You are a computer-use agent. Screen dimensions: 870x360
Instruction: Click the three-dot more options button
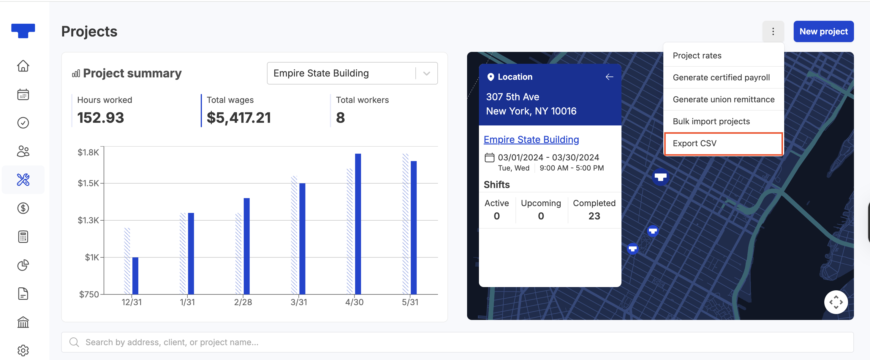point(773,31)
